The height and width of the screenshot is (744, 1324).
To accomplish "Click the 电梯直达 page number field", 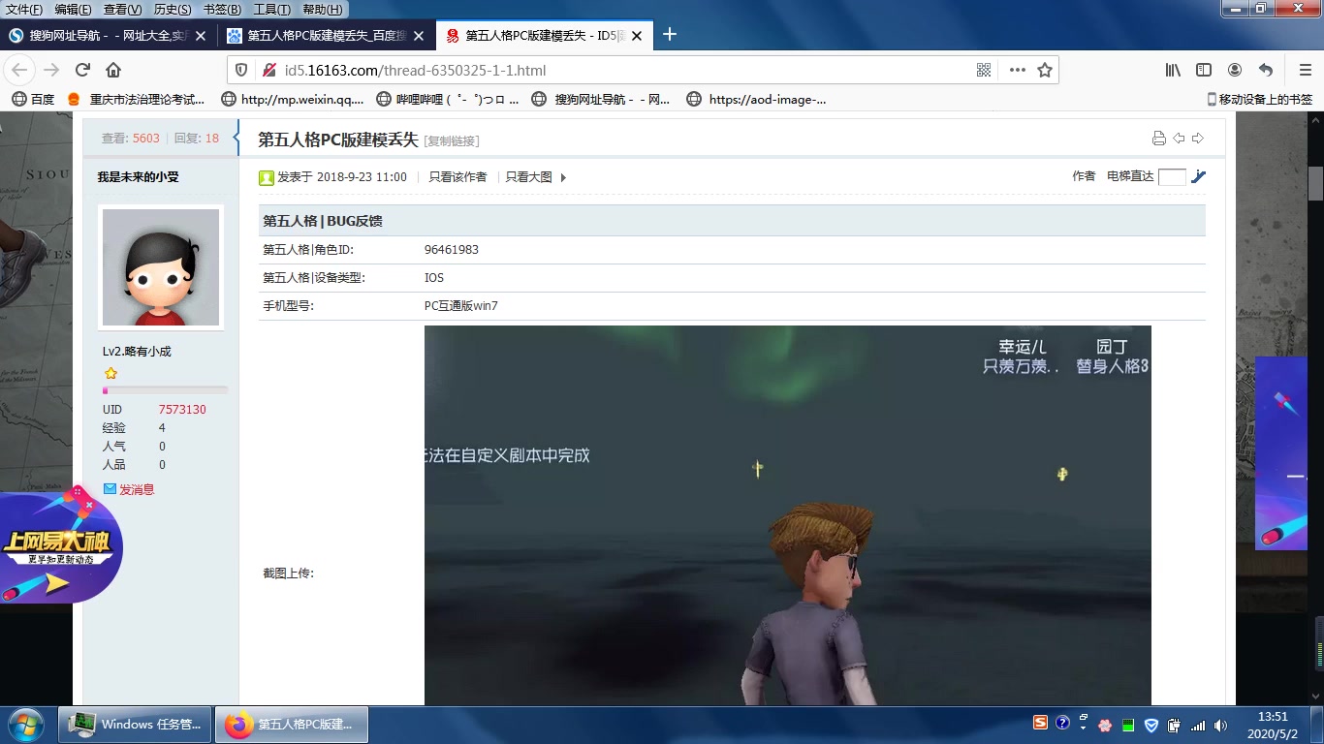I will tap(1174, 177).
